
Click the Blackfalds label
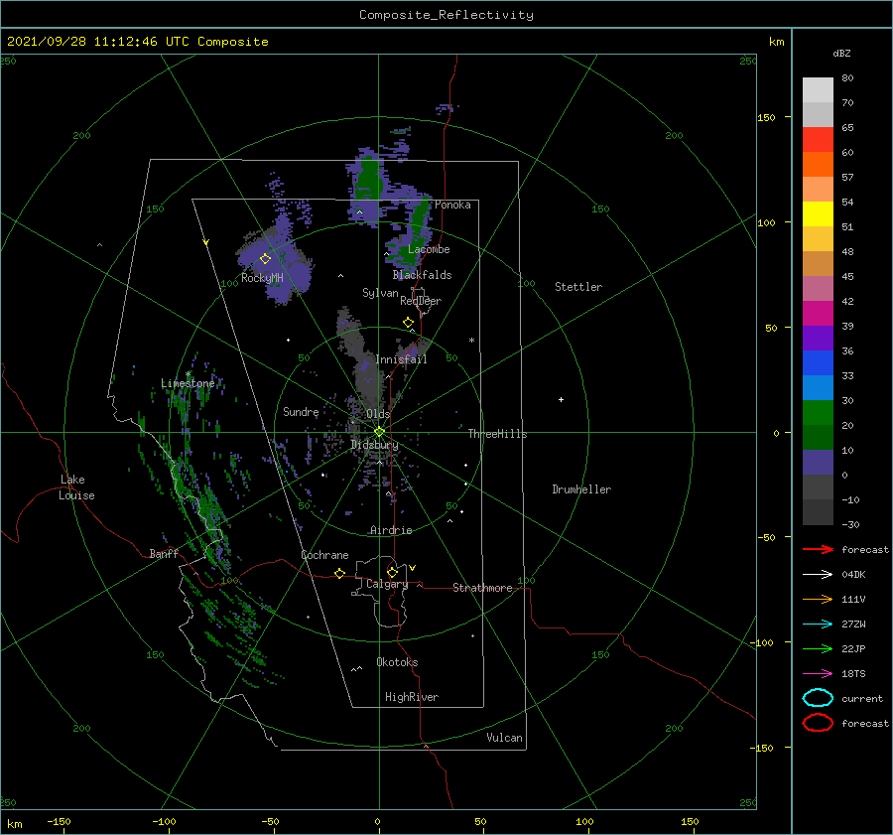[x=422, y=275]
